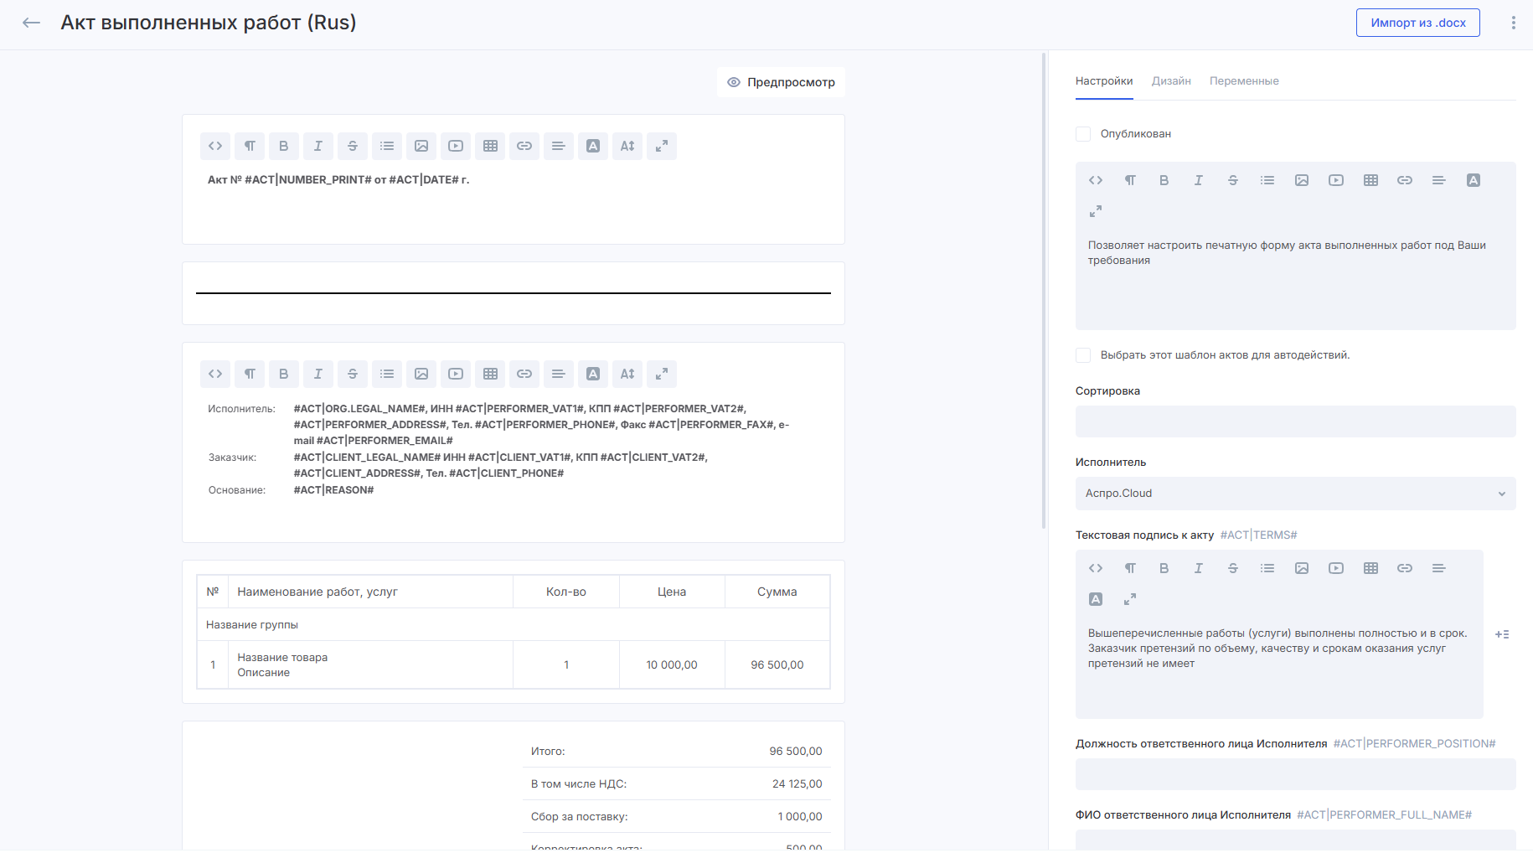Image resolution: width=1533 pixels, height=853 pixels.
Task: Open the Предпросмотр preview
Action: coord(781,82)
